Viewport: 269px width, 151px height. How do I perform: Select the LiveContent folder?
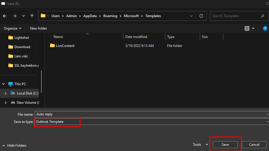point(65,46)
